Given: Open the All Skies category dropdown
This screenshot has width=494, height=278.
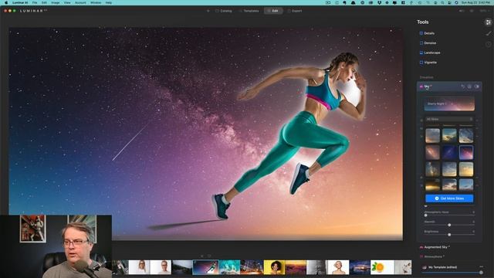Looking at the screenshot, I should pyautogui.click(x=449, y=119).
